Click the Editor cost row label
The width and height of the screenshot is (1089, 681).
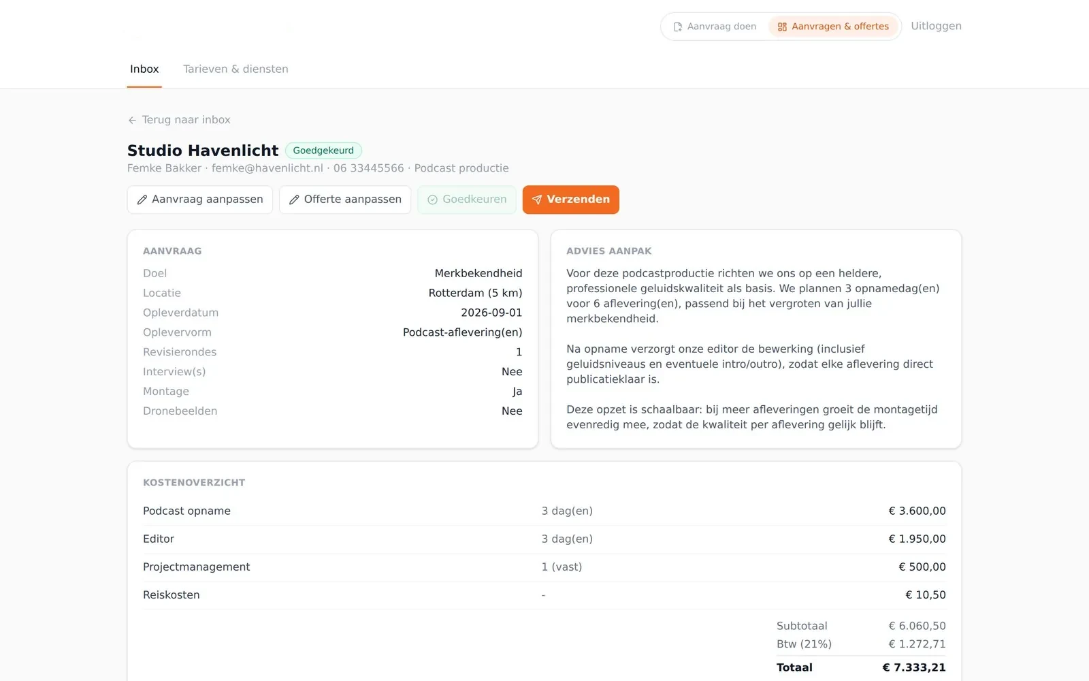click(x=159, y=539)
